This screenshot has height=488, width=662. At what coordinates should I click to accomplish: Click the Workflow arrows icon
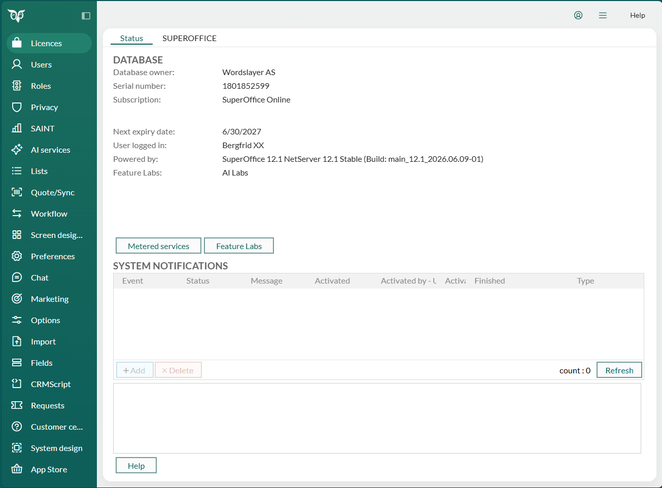[17, 214]
